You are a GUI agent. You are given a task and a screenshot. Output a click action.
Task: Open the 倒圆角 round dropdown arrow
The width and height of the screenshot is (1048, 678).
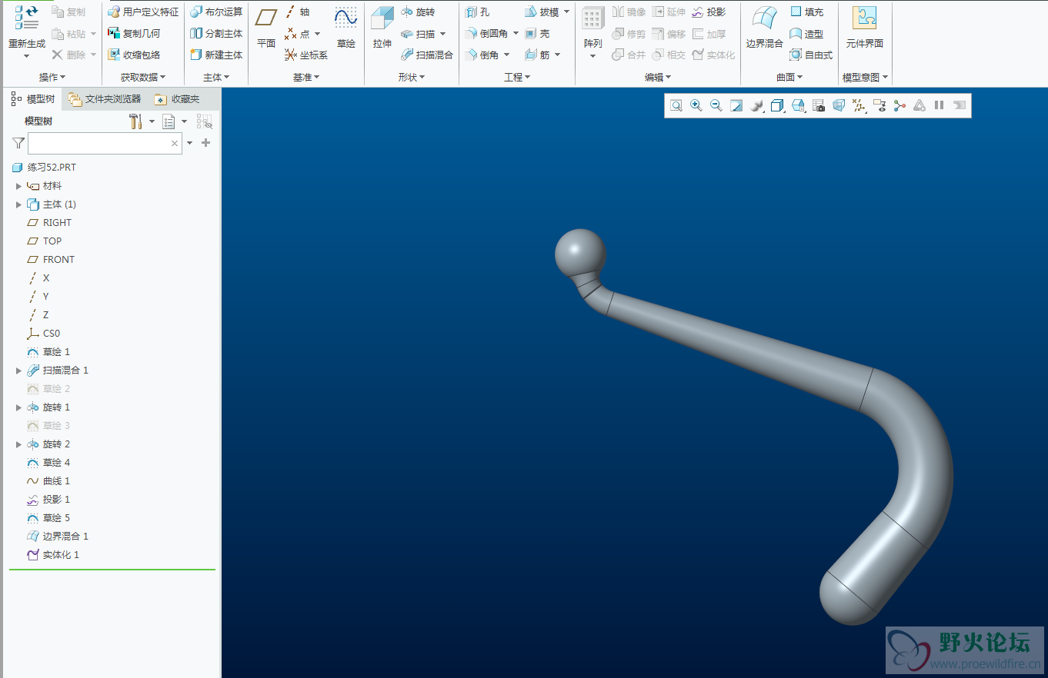coord(516,34)
